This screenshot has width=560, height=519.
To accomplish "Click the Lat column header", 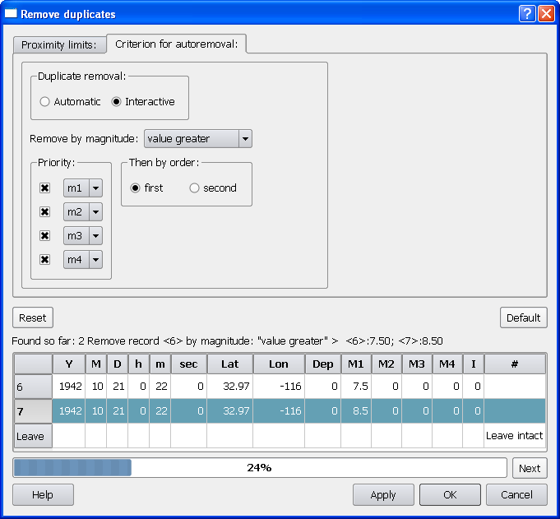I will click(x=230, y=364).
